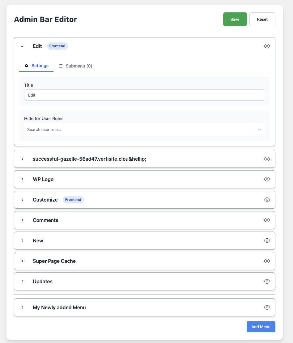Open the Hide for User Roles dropdown arrow
293x343 pixels.
point(260,129)
